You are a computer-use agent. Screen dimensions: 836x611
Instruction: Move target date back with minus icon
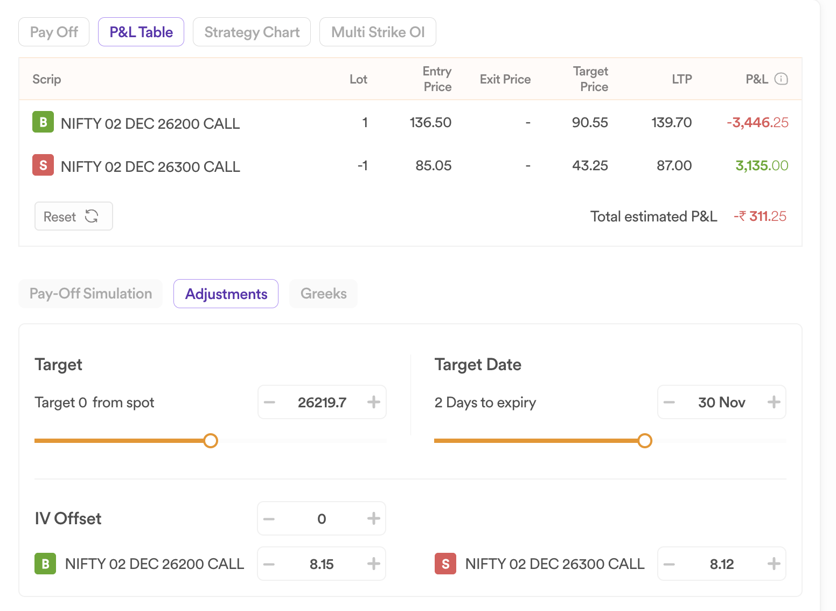coord(670,402)
